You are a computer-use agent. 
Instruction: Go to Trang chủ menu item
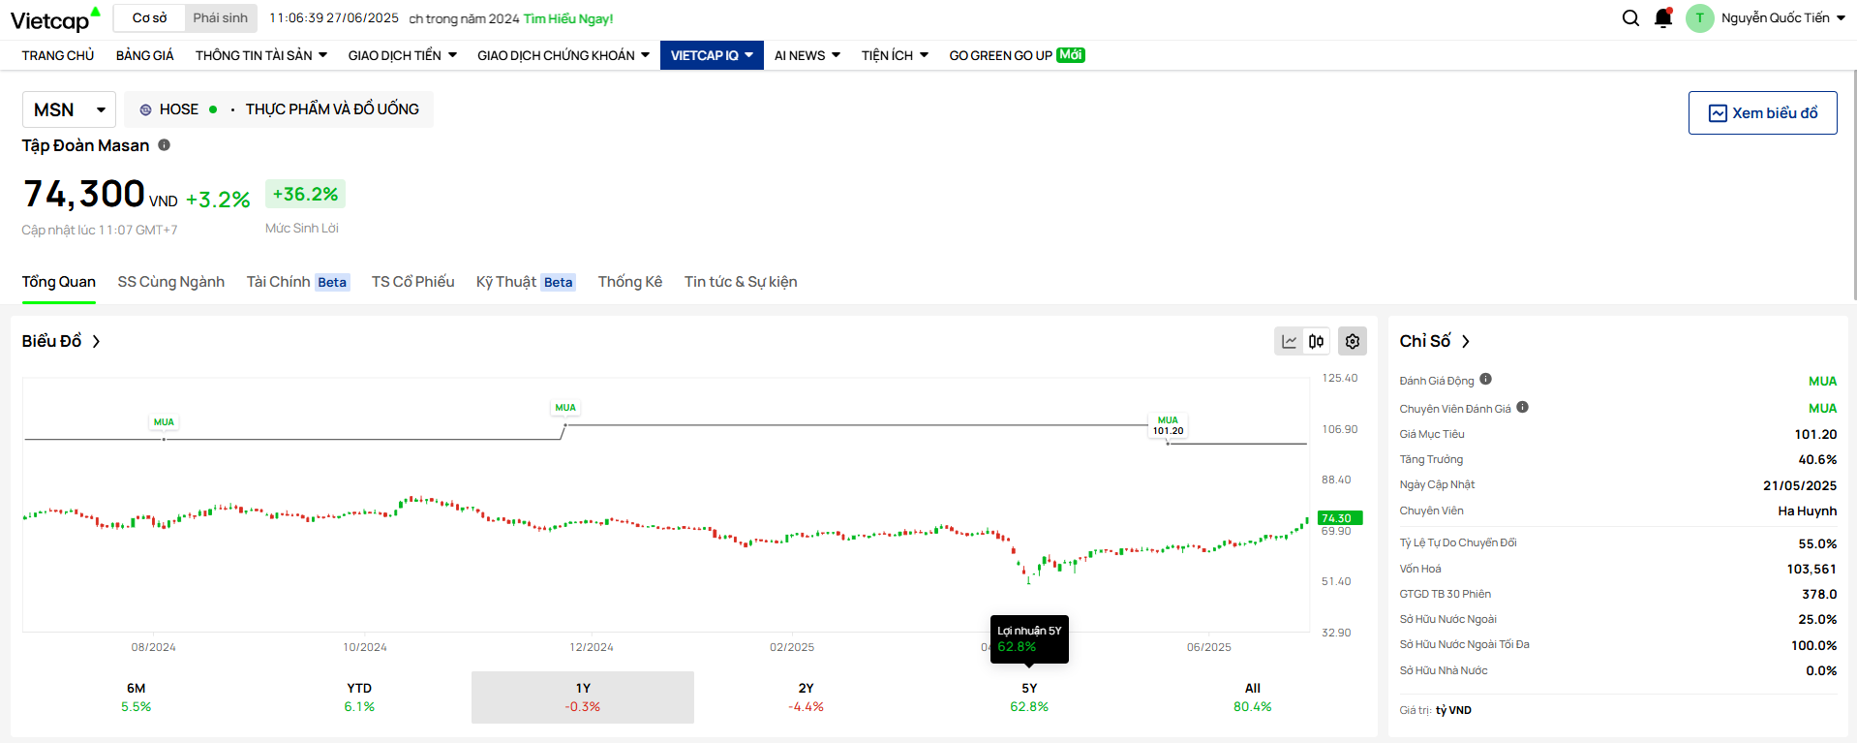58,55
